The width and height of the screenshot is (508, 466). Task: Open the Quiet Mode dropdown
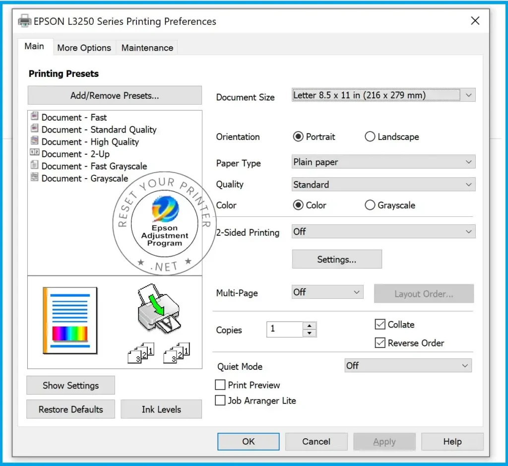(408, 366)
